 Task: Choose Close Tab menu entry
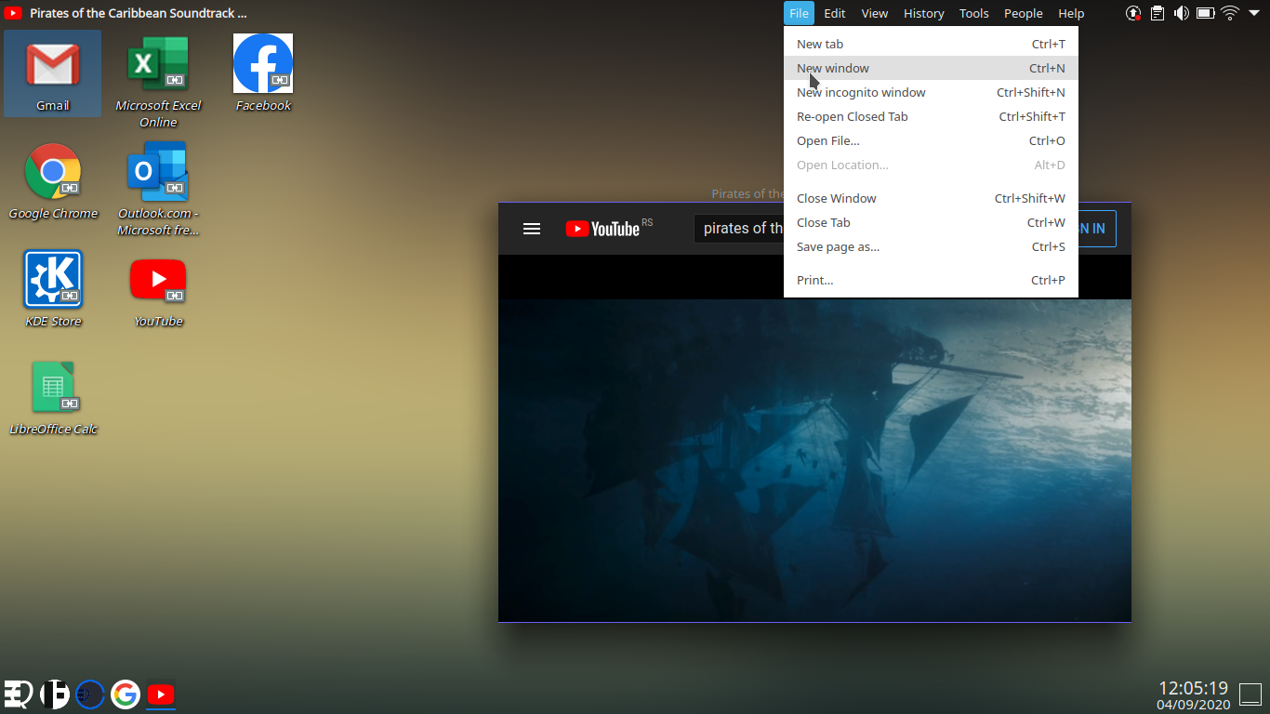931,222
